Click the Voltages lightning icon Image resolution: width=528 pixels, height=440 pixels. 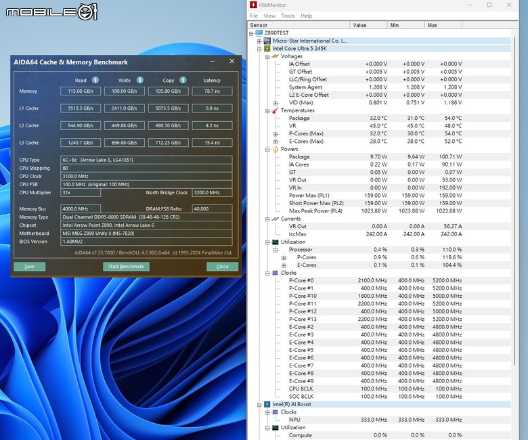pyautogui.click(x=276, y=56)
